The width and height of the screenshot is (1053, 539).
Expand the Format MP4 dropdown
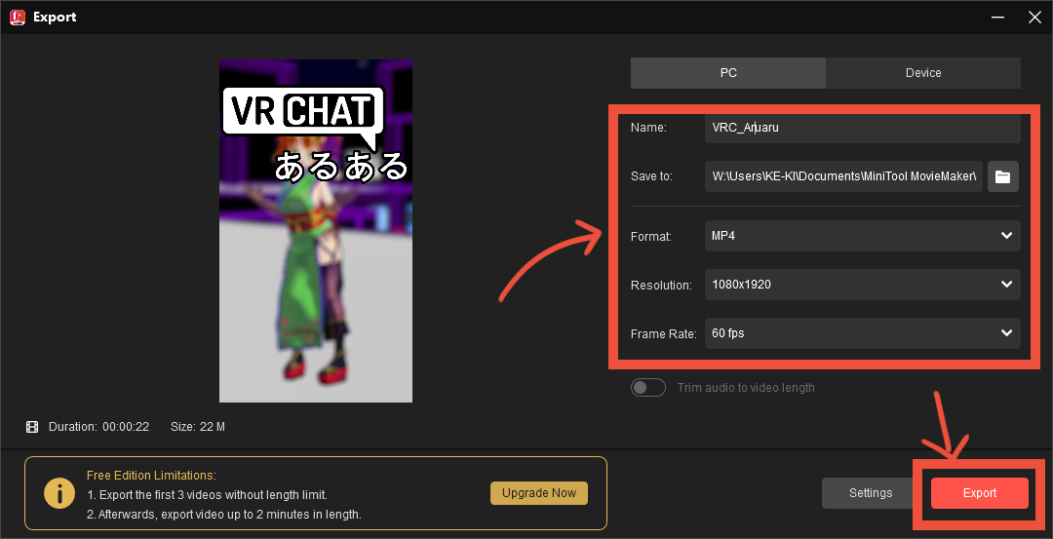click(x=862, y=236)
